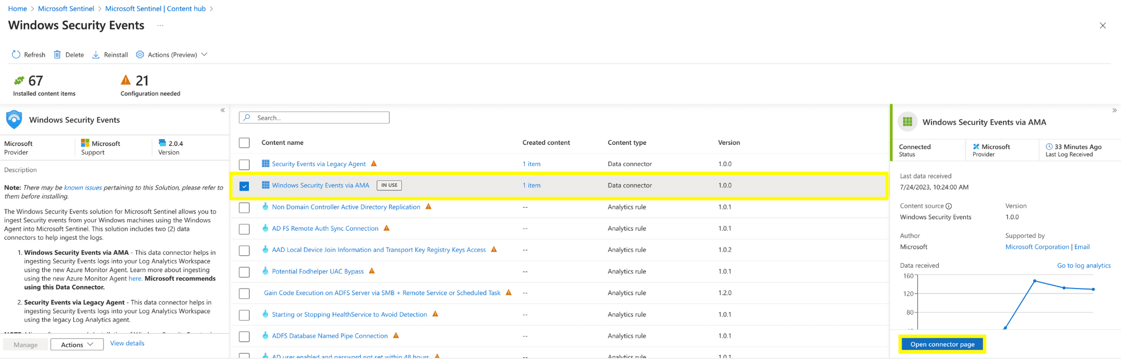Click the Reinstall download icon
The height and width of the screenshot is (359, 1121).
(x=96, y=55)
